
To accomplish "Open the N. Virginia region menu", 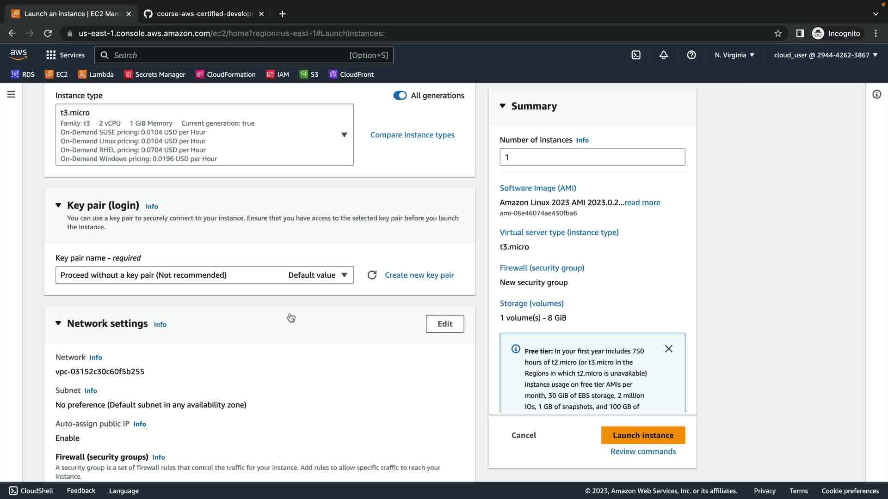I will 734,55.
